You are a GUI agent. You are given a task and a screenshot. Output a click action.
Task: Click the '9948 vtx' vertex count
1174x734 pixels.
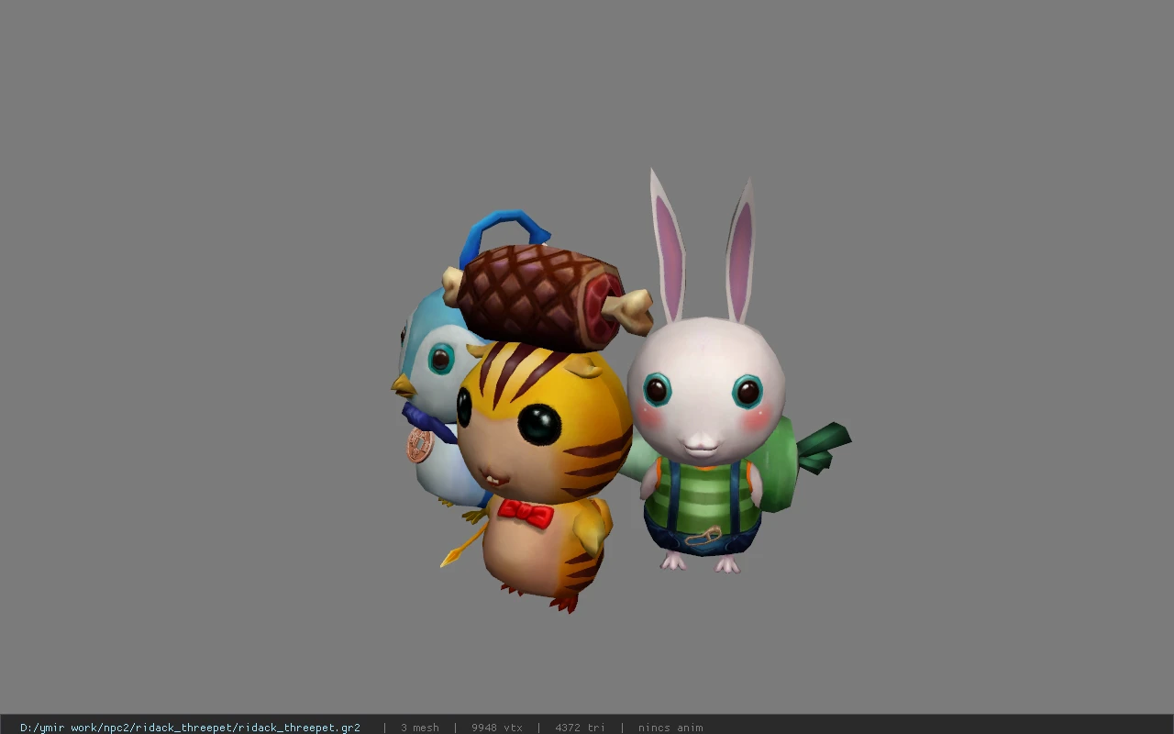click(x=497, y=728)
